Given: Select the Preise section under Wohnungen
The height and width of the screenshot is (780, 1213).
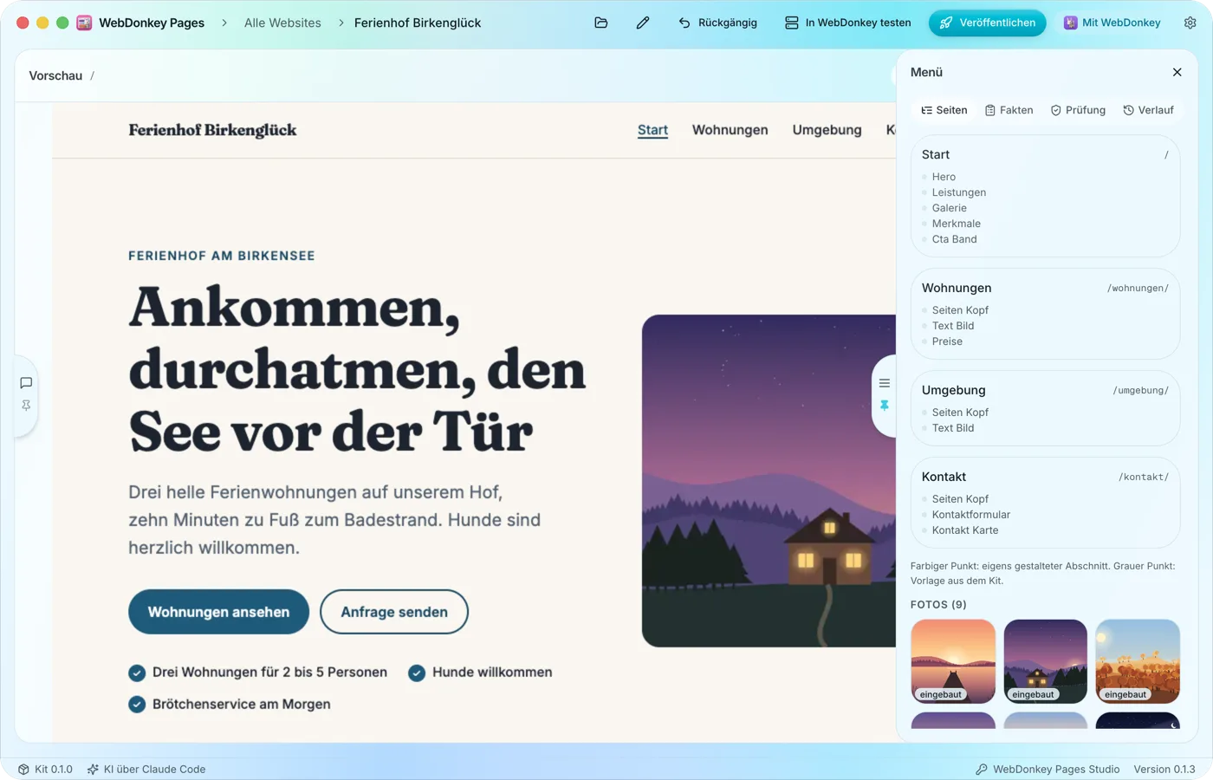Looking at the screenshot, I should coord(947,341).
